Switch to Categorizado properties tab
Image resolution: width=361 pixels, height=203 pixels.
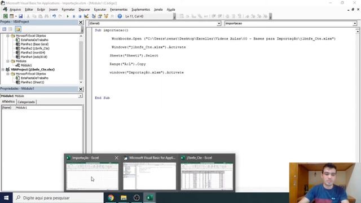pos(27,102)
